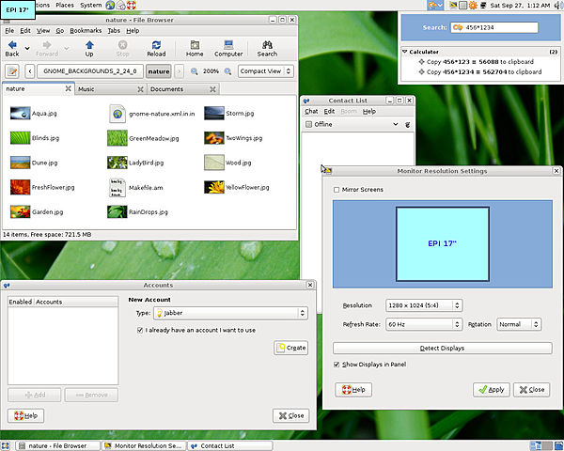Open the Tabs menu in File Browser
Image resolution: width=564 pixels, height=451 pixels.
pyautogui.click(x=114, y=31)
